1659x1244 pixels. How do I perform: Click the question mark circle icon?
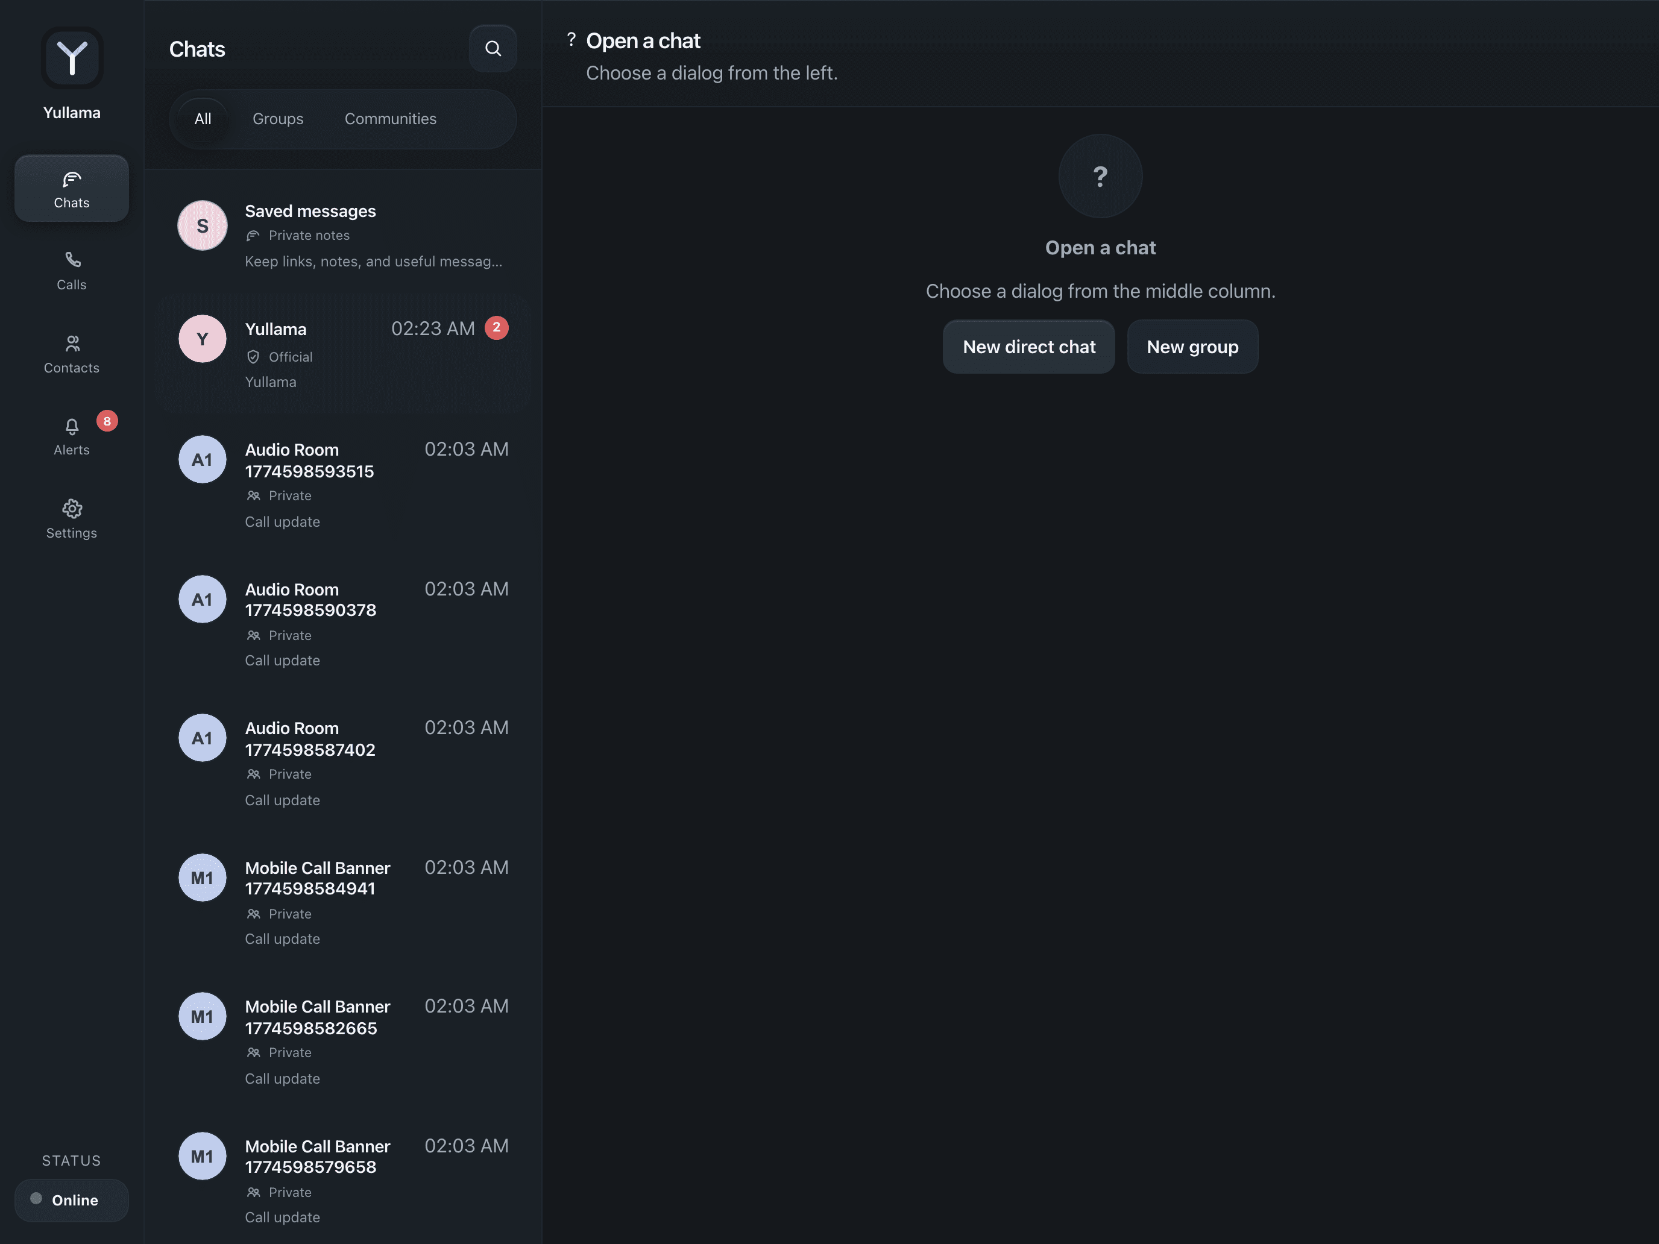[1100, 176]
